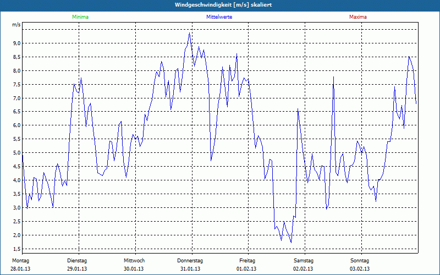Click the 8,5 y-axis value
440x275 pixels.
[17, 57]
